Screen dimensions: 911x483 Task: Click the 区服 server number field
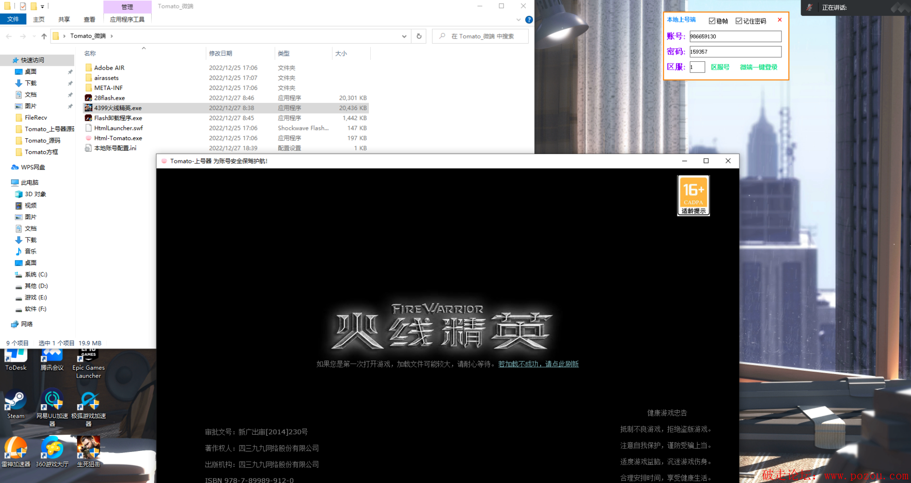pyautogui.click(x=697, y=67)
